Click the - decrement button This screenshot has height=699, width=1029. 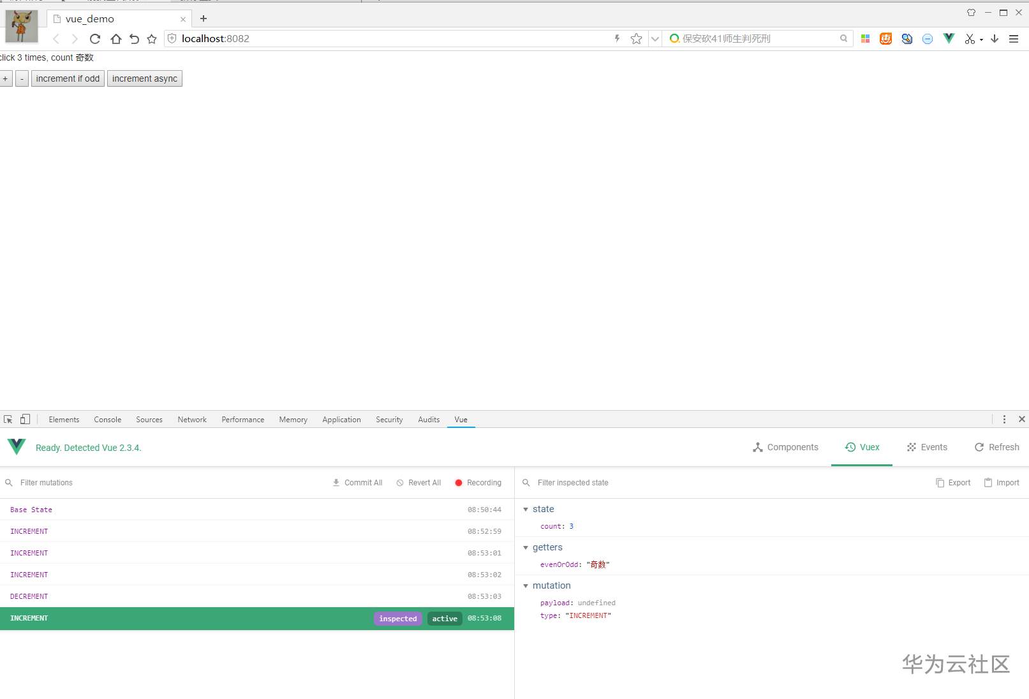pos(22,78)
